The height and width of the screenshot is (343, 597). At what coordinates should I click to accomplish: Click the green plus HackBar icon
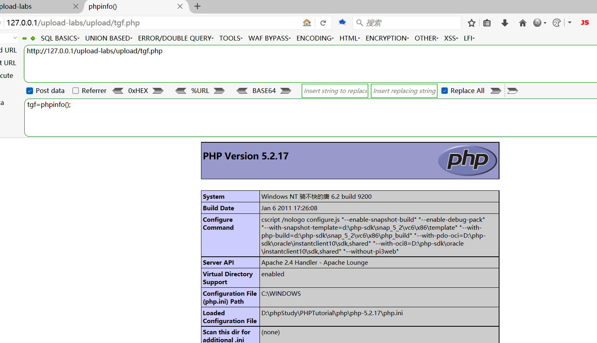point(33,39)
